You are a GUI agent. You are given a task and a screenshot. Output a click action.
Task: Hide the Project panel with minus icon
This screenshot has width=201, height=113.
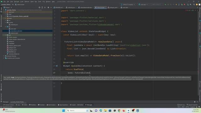(51, 8)
